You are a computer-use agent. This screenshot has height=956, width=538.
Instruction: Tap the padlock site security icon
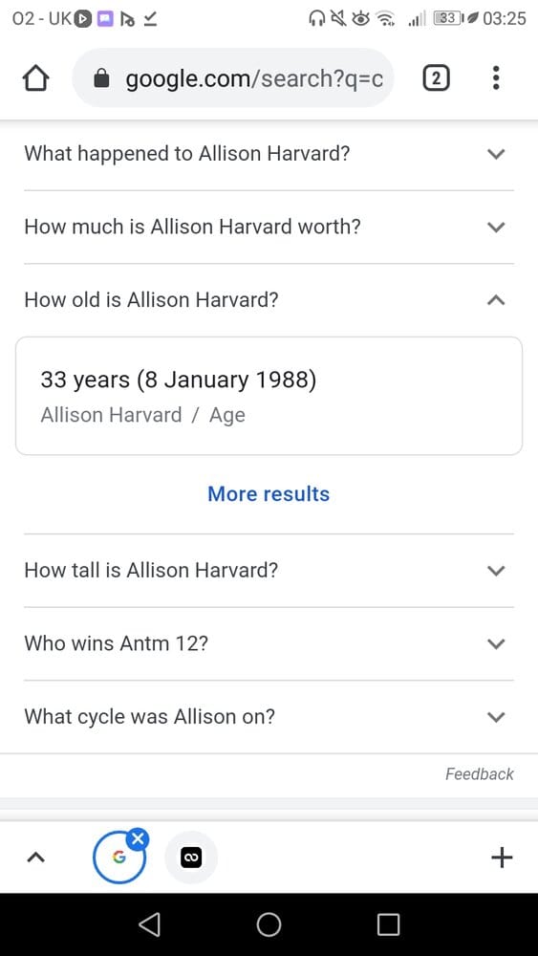pyautogui.click(x=102, y=78)
